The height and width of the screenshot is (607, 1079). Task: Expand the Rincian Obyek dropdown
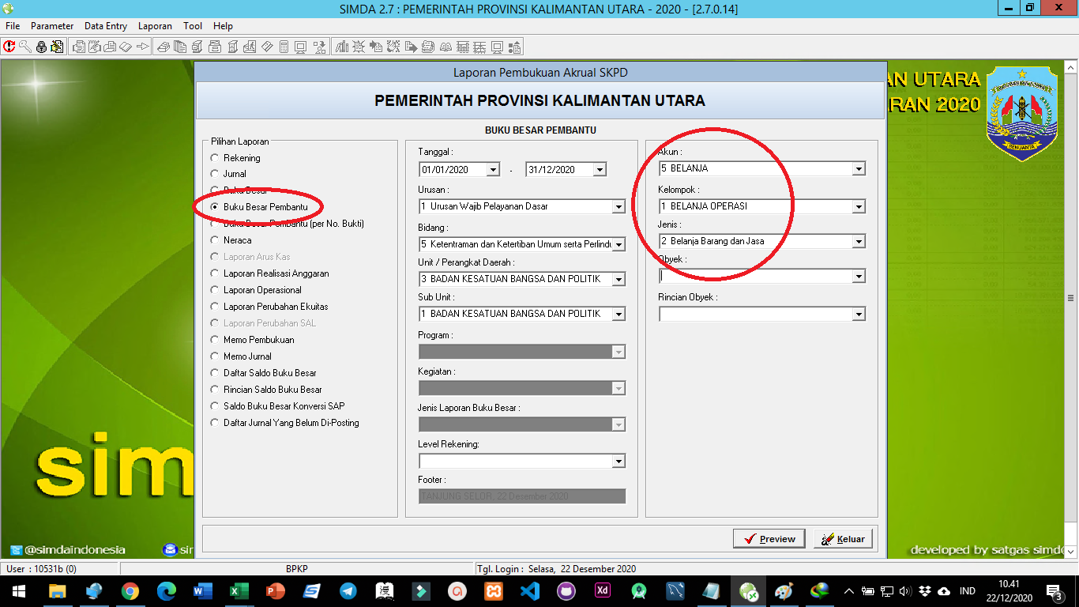(x=859, y=315)
